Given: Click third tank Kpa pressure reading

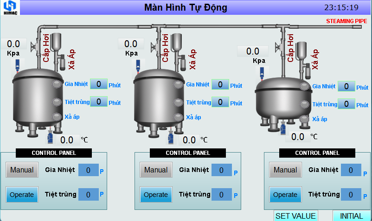Looking at the screenshot, I should point(253,51).
